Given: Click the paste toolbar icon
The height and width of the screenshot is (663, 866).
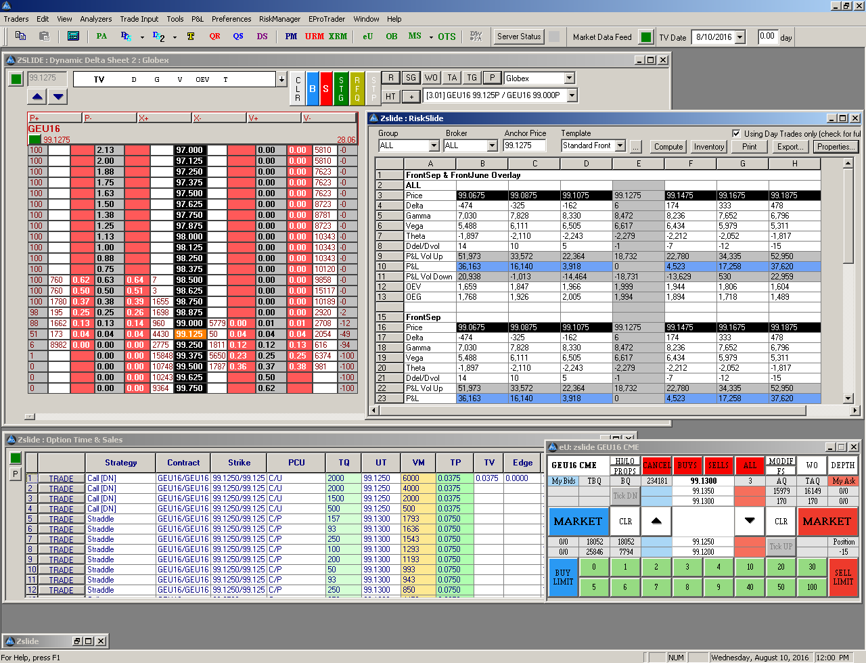Looking at the screenshot, I should [x=44, y=37].
